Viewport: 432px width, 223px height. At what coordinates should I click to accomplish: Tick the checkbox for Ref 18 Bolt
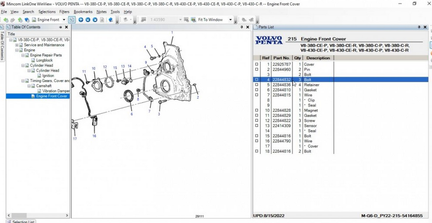pyautogui.click(x=256, y=151)
